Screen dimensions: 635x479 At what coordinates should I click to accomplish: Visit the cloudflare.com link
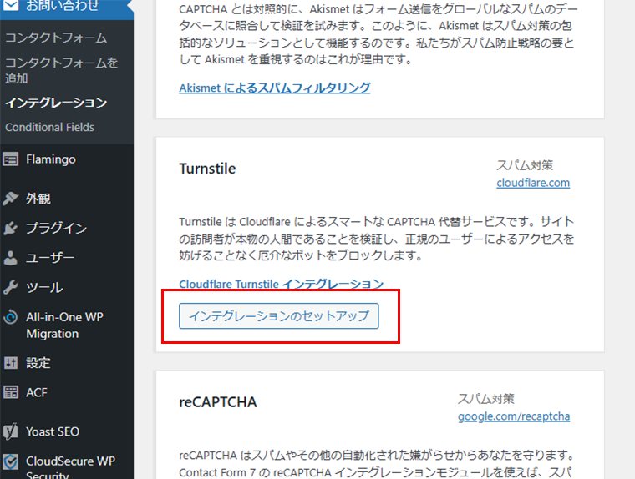coord(533,183)
